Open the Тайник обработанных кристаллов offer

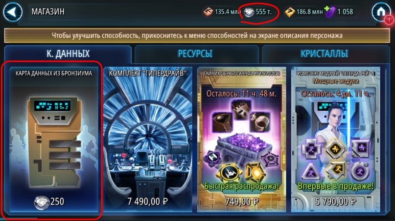point(242,140)
